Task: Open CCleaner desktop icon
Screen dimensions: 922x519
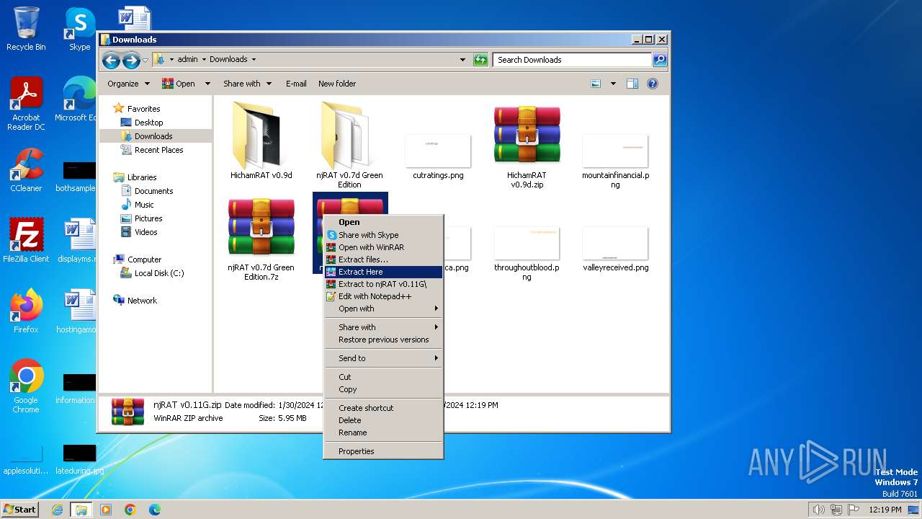Action: point(26,170)
